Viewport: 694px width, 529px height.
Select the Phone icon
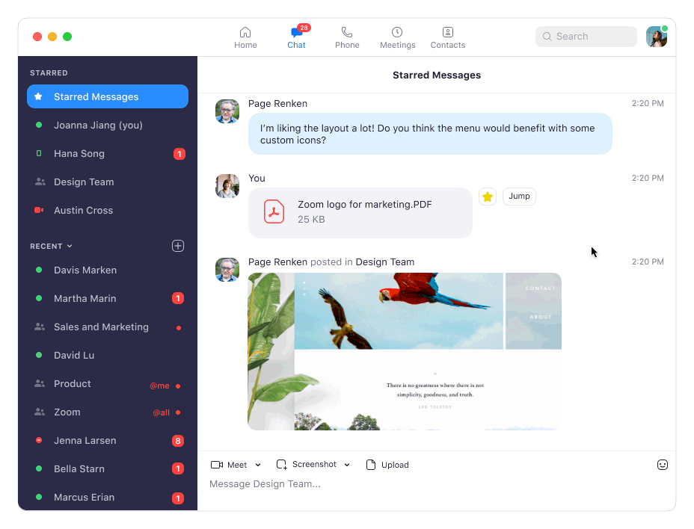pos(346,36)
